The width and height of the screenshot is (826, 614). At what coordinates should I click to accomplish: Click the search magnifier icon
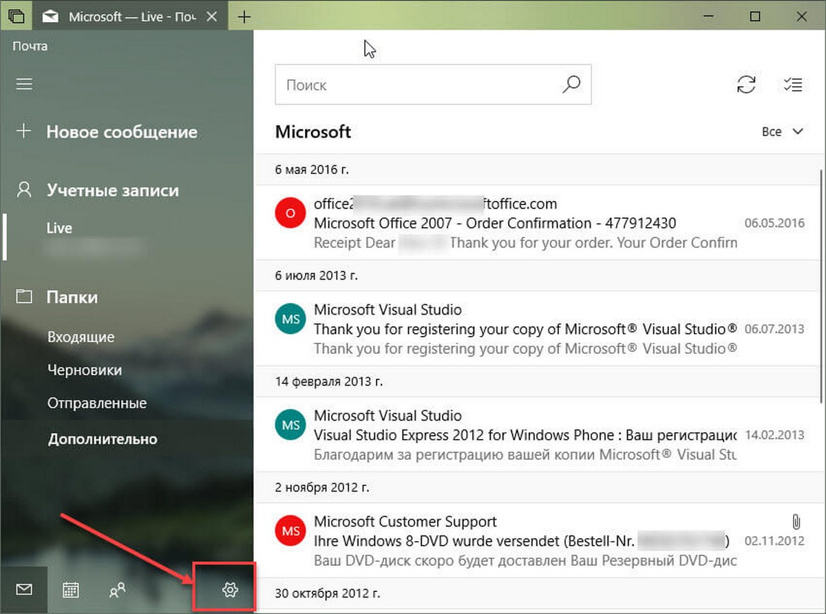[x=571, y=85]
